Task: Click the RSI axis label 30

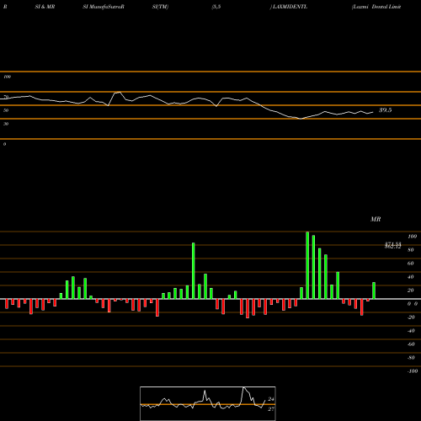Action: 6,124
